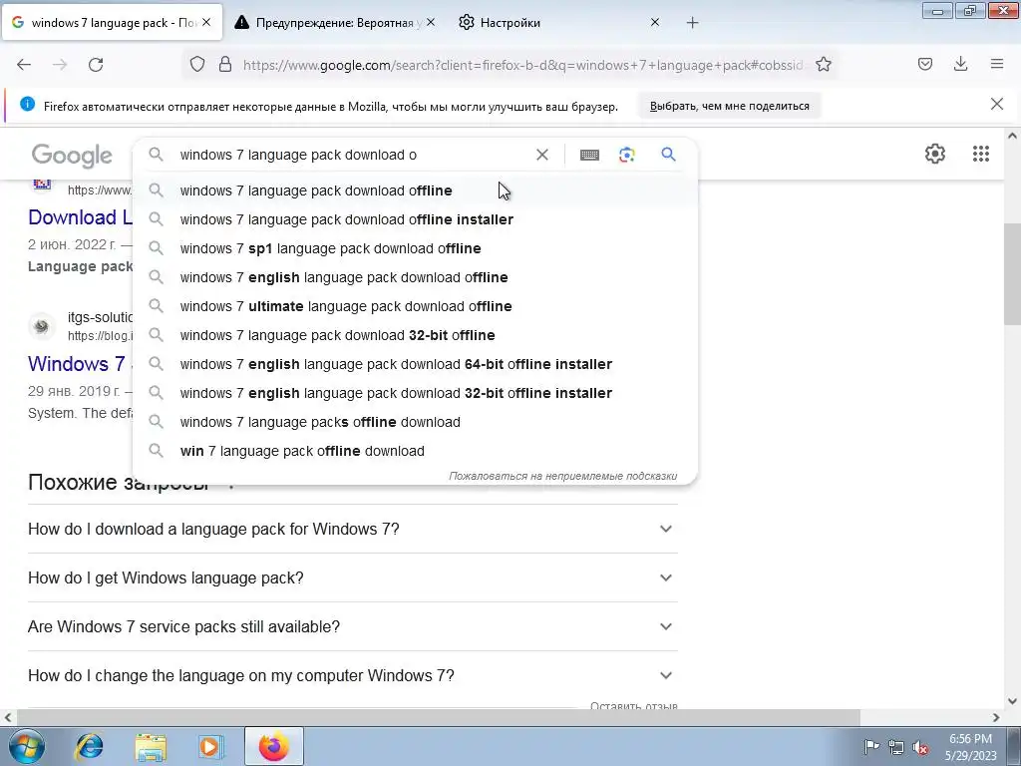Screen dimensions: 1021x766
Task: Close the Предупреждение tab
Action: pyautogui.click(x=431, y=22)
